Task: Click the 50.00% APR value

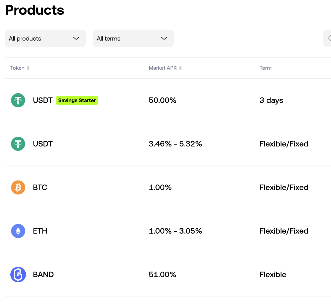Action: point(163,100)
